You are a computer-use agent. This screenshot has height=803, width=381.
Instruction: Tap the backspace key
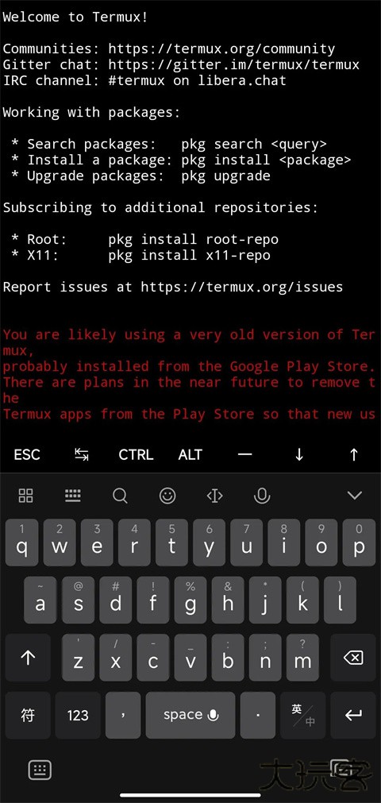coord(353,658)
